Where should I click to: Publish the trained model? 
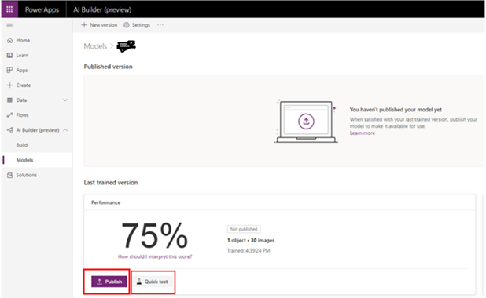click(109, 282)
